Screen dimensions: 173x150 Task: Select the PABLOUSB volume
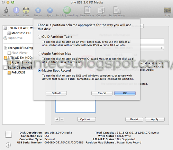(16, 72)
